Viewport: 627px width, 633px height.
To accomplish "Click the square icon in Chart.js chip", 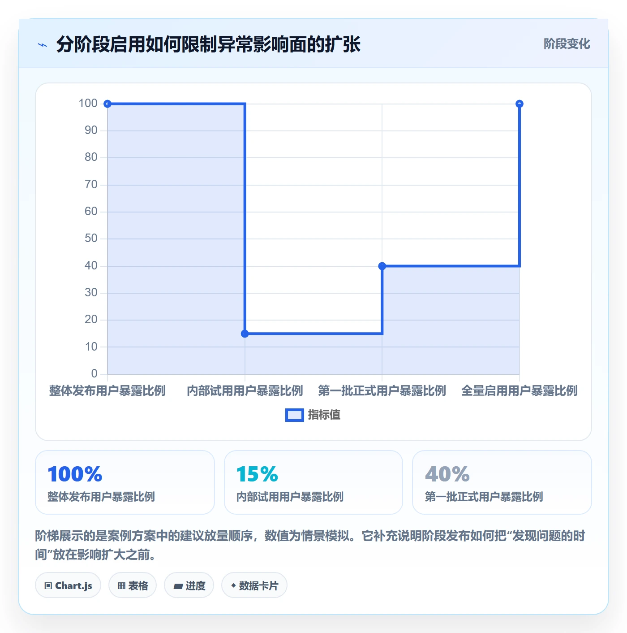I will tap(48, 586).
